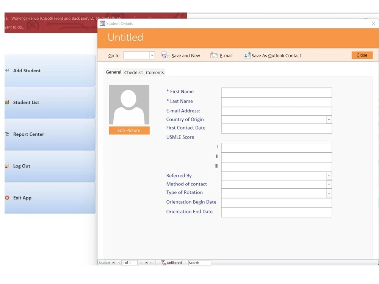
Task: Click the Report Center icon in sidebar
Action: (x=7, y=134)
